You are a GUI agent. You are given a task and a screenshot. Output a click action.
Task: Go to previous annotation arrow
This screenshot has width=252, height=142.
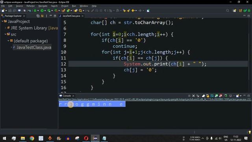pos(124,11)
